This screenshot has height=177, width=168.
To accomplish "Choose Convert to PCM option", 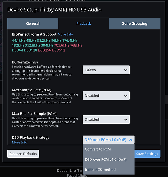I will pos(109,149).
